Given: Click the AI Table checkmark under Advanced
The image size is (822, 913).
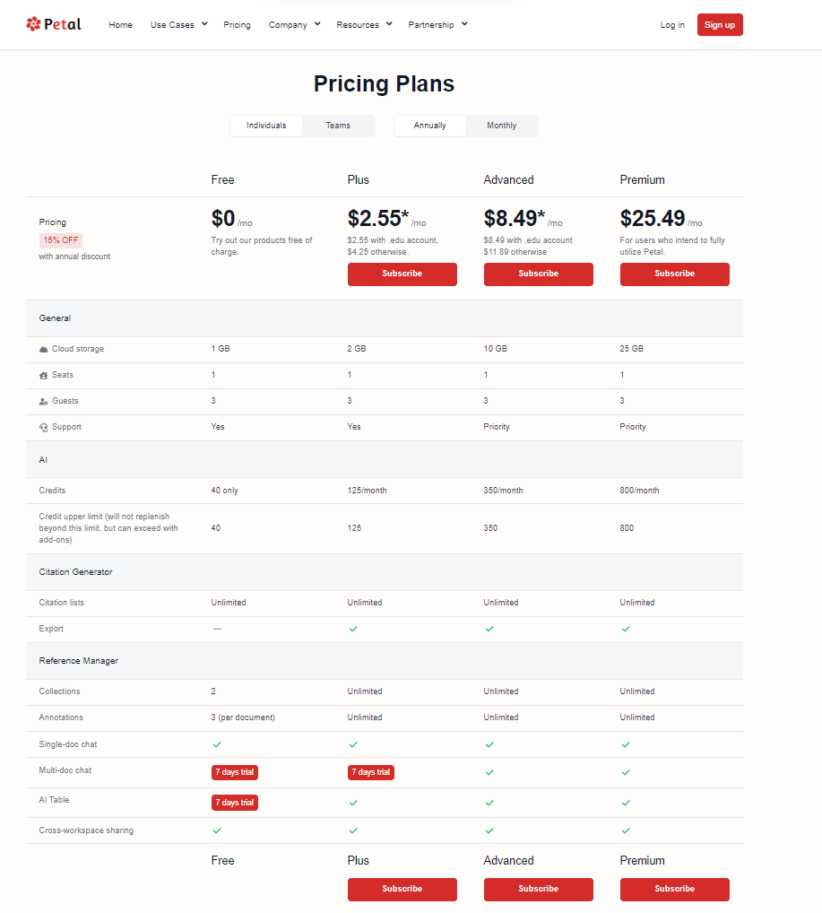Looking at the screenshot, I should pos(489,803).
